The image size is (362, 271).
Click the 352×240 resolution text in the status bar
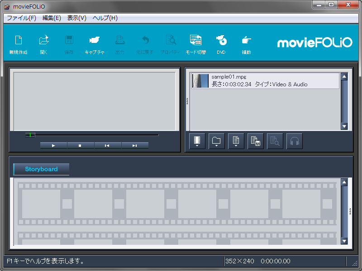(x=240, y=261)
